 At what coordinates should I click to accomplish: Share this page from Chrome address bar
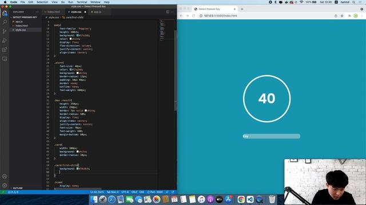tap(336, 16)
